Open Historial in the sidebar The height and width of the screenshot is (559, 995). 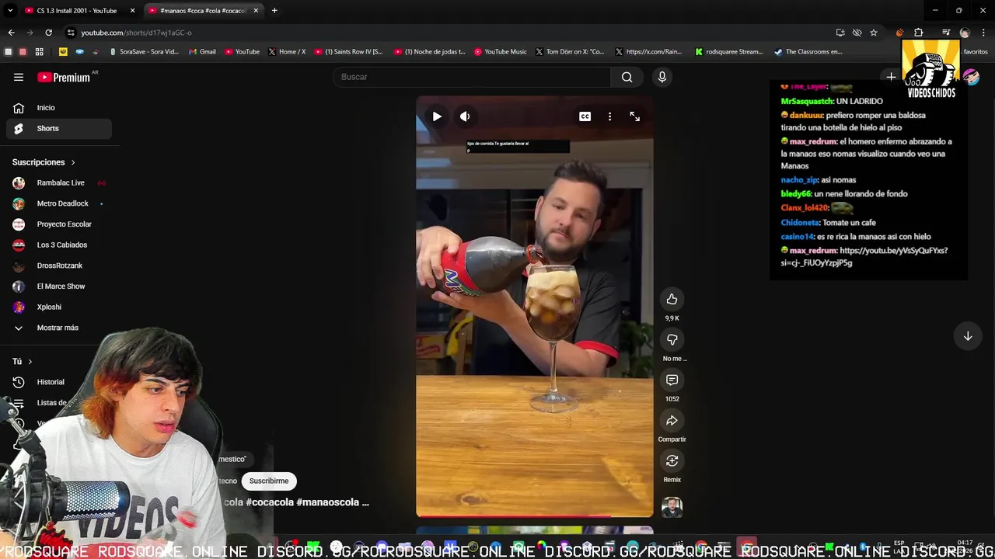click(x=59, y=382)
